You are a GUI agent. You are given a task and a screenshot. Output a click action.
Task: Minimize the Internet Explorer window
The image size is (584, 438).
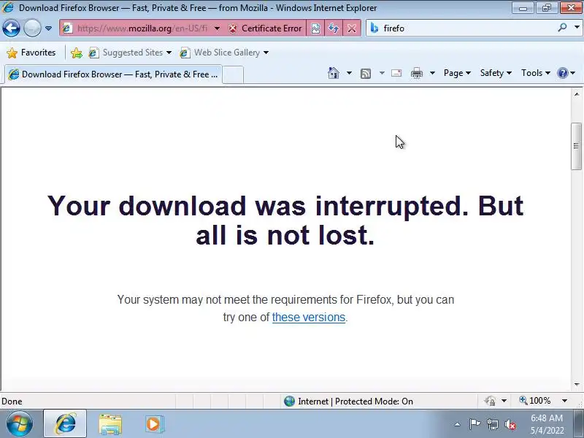coord(523,7)
